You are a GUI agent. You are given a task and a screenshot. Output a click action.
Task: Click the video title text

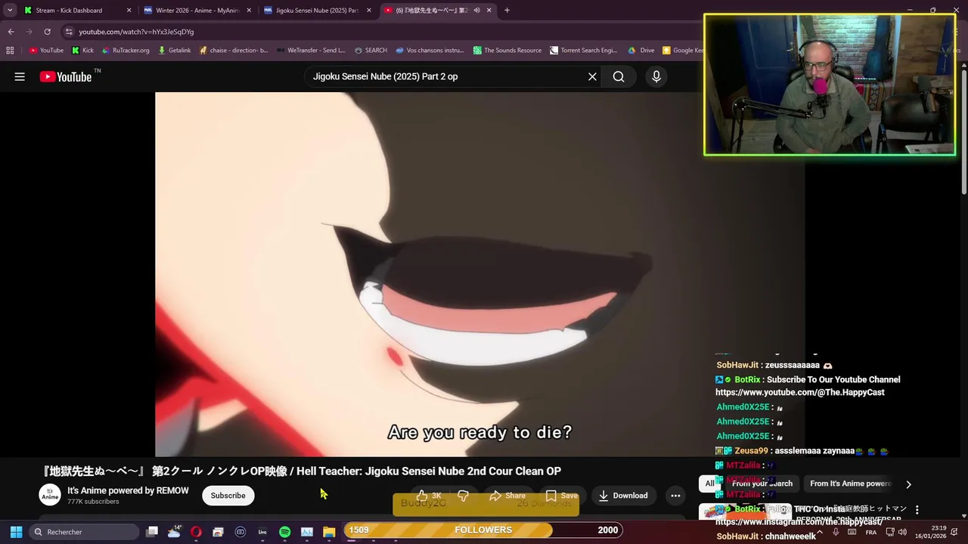coord(302,471)
